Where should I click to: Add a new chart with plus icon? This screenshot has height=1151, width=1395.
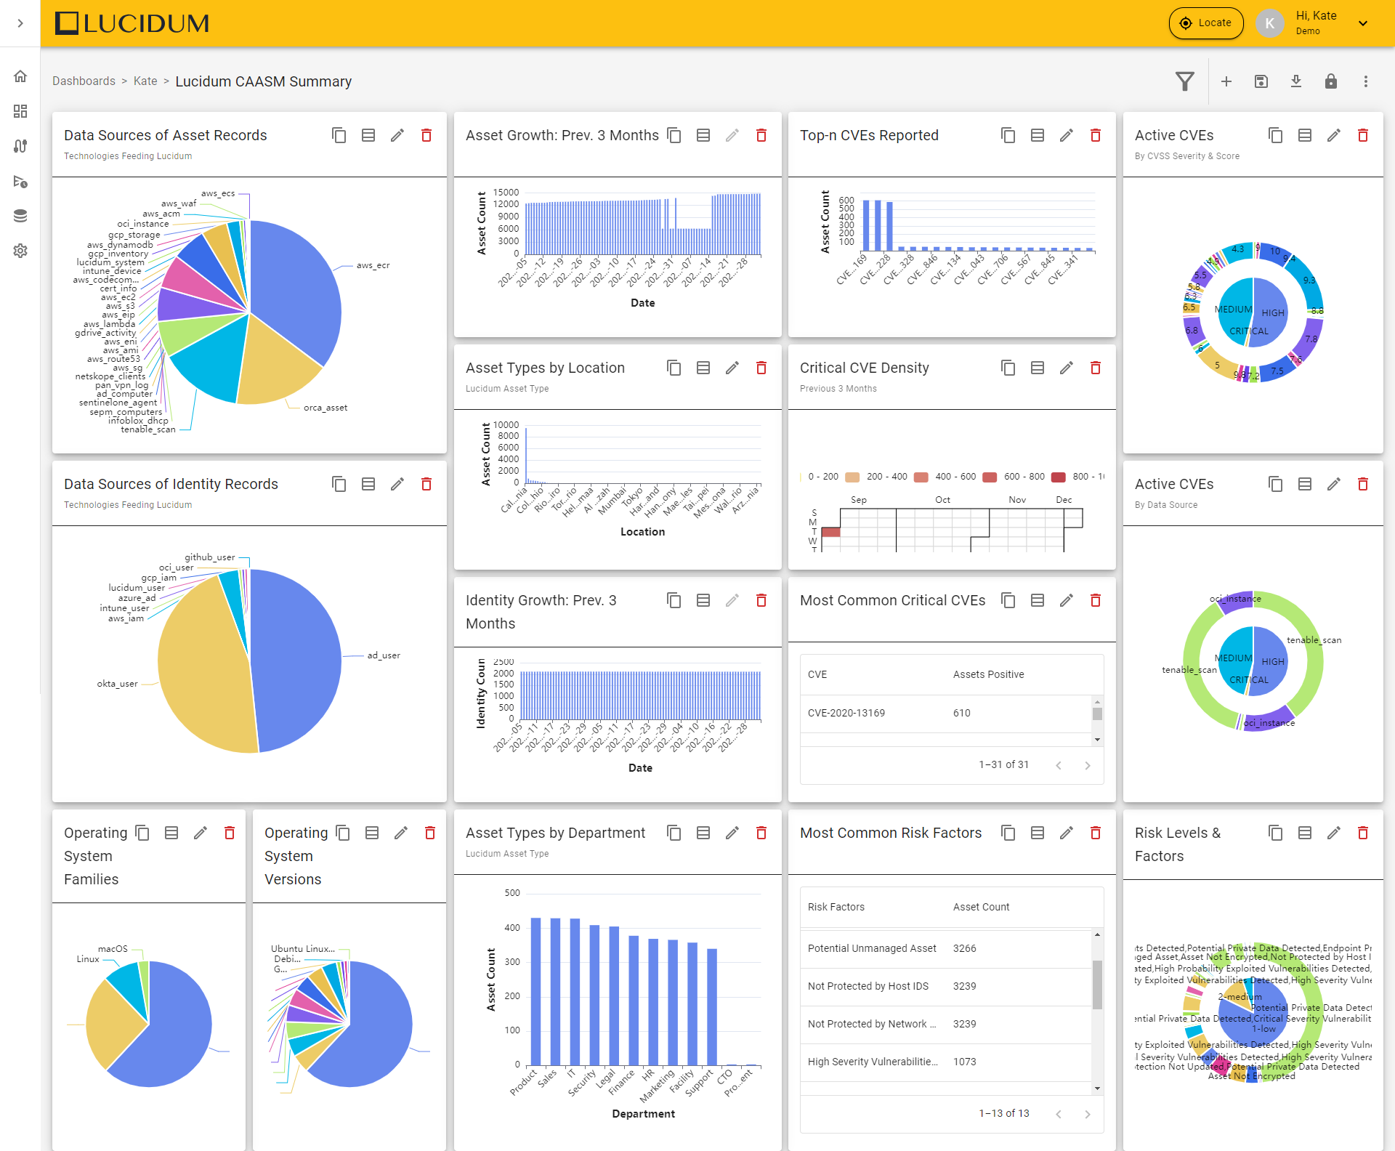(1226, 81)
